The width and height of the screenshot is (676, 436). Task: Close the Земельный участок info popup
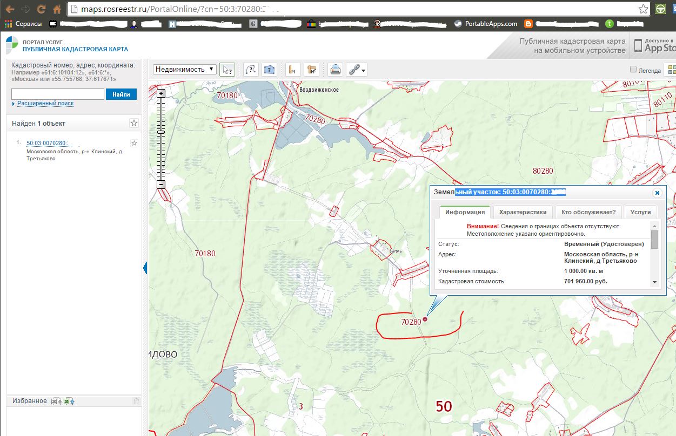[x=657, y=193]
